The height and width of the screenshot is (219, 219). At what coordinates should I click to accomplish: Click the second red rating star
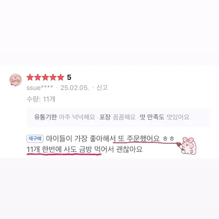pyautogui.click(x=38, y=77)
